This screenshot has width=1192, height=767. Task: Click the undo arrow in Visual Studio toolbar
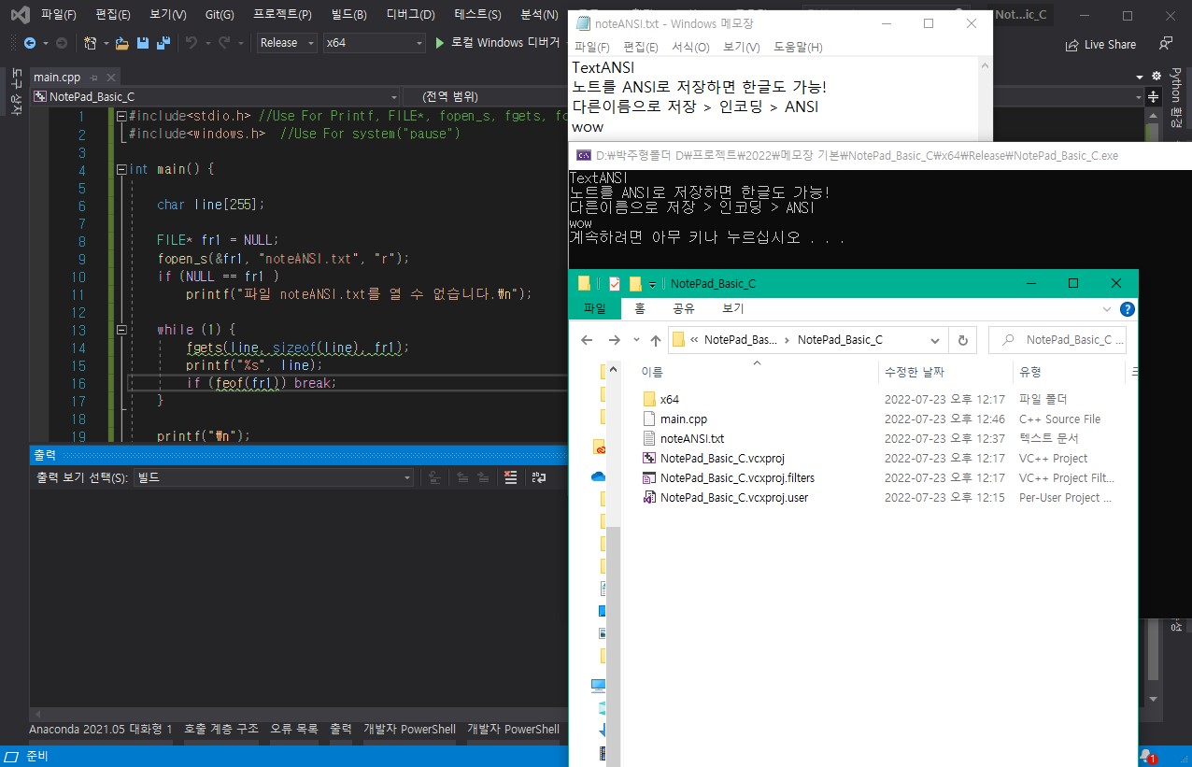pyautogui.click(x=192, y=43)
